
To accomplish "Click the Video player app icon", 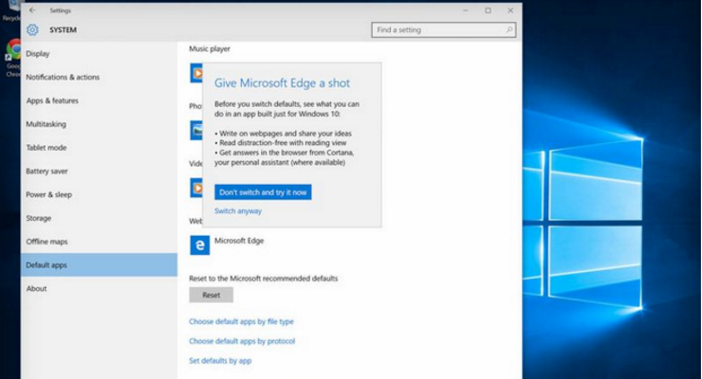I will coord(196,188).
